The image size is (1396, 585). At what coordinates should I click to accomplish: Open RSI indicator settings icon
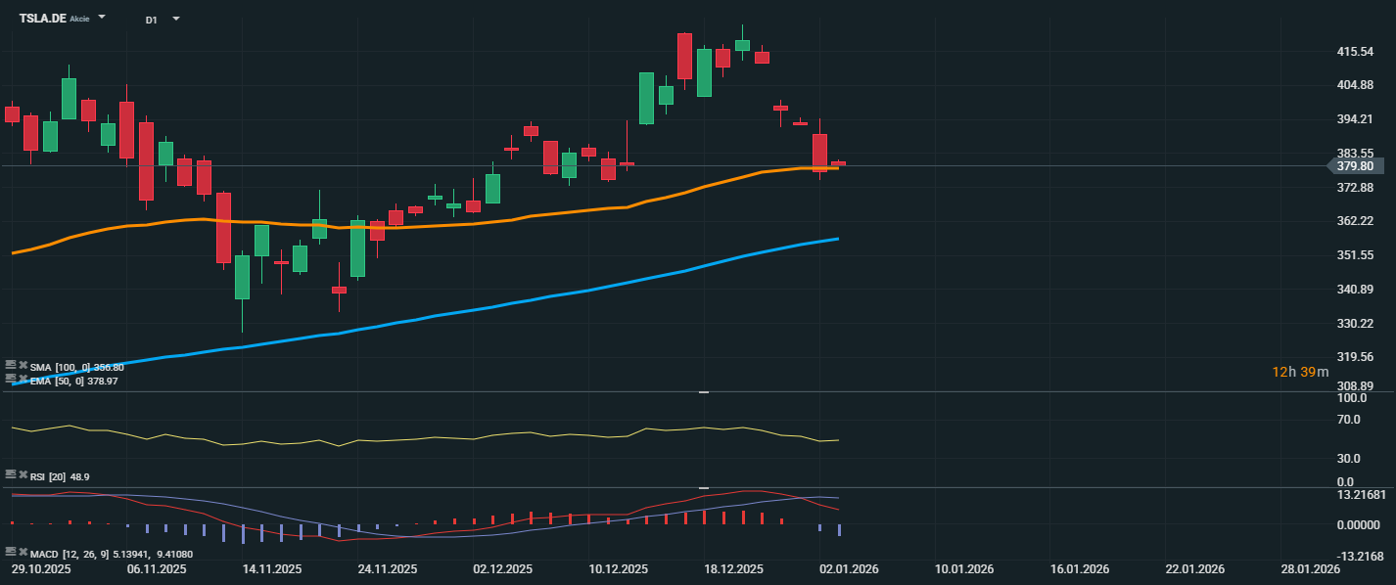pyautogui.click(x=11, y=473)
